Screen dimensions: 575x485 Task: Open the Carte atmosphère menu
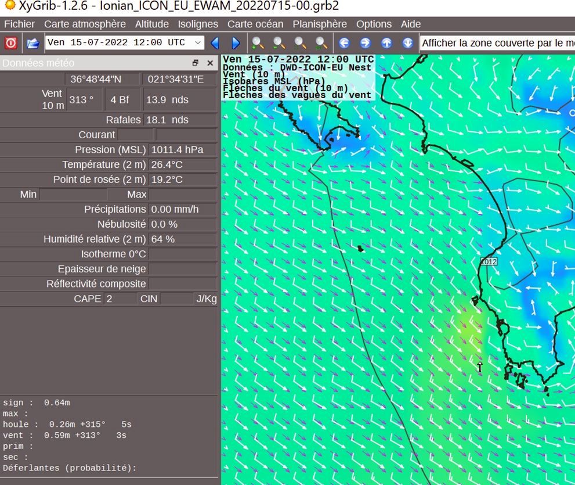point(85,24)
